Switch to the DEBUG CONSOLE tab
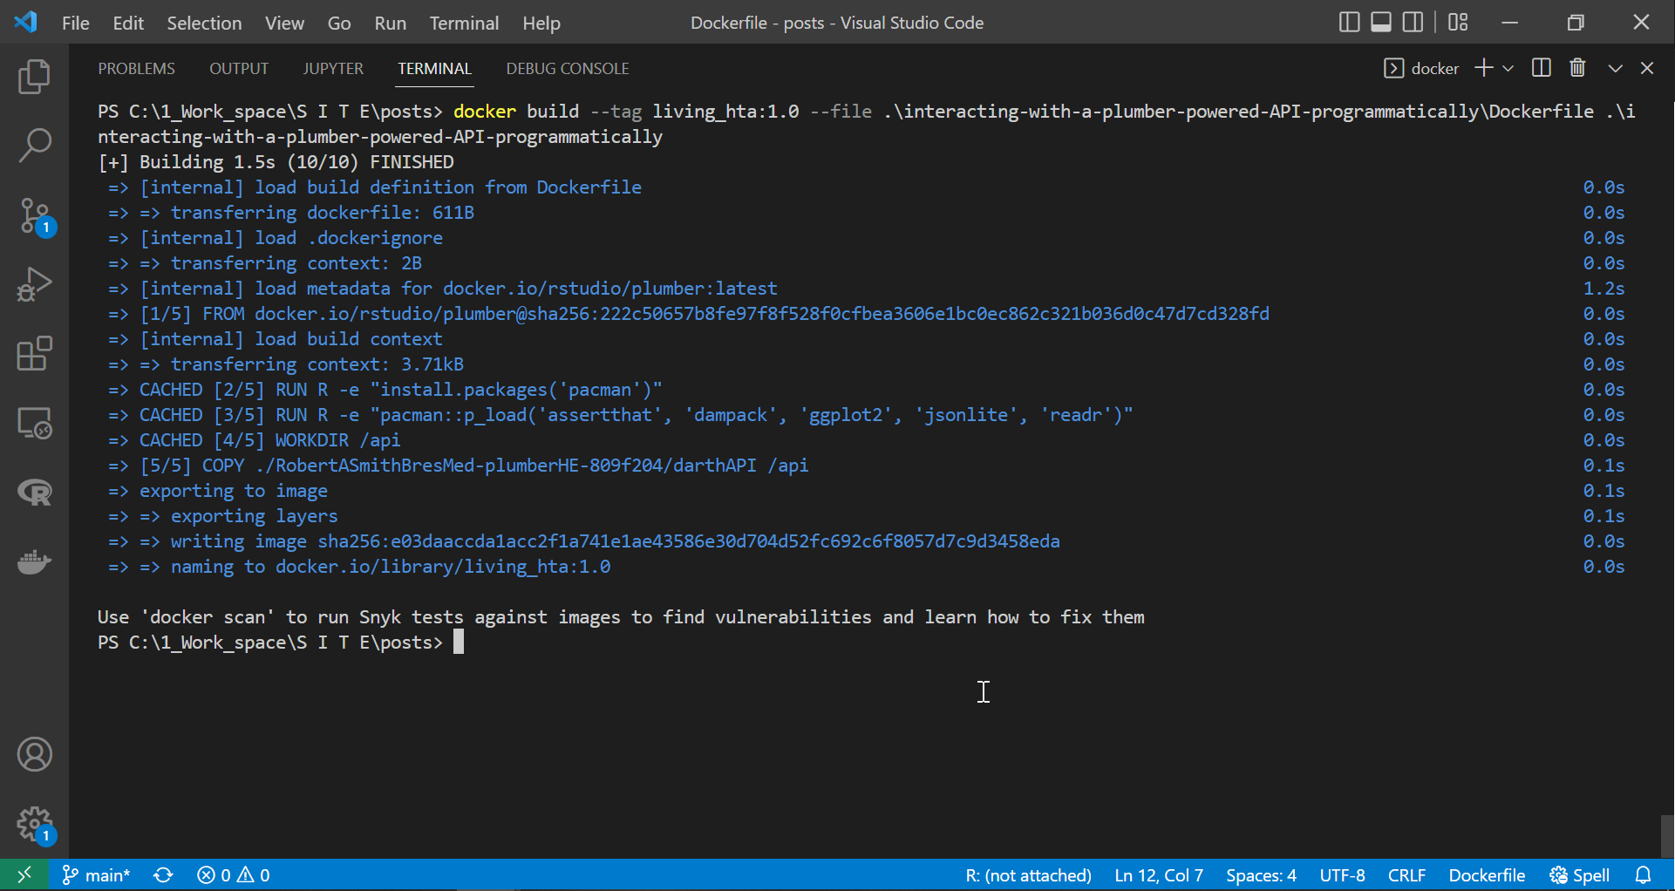Screen dimensions: 1675x891 click(567, 68)
